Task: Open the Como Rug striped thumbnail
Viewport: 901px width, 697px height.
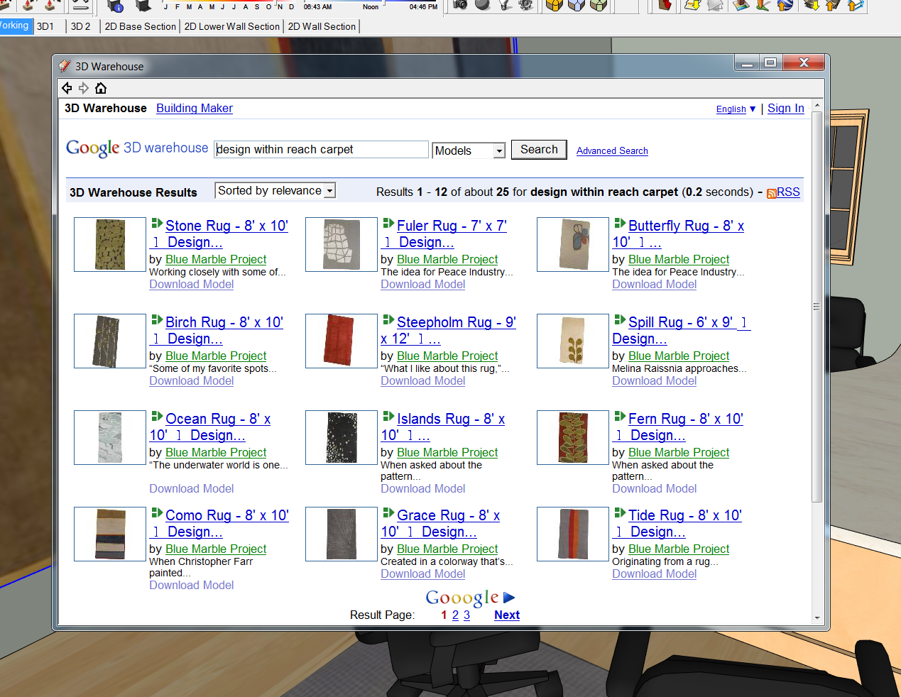Action: (x=110, y=534)
